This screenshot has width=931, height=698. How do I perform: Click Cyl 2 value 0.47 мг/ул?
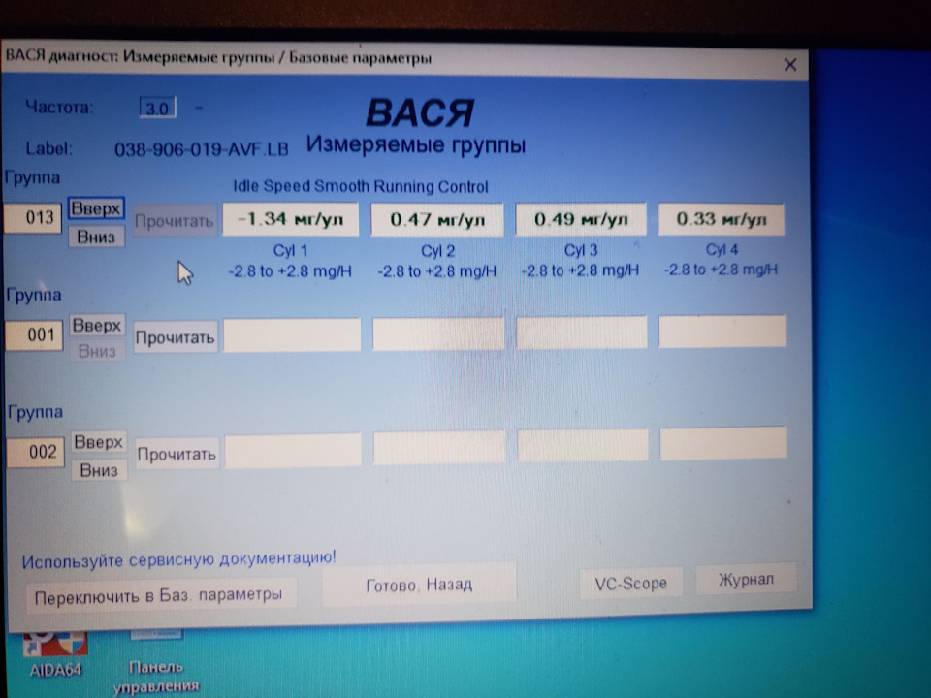[437, 220]
